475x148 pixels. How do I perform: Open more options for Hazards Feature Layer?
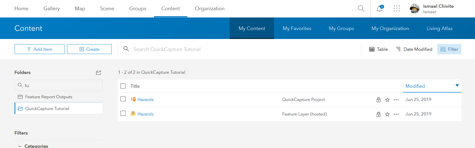(x=396, y=114)
